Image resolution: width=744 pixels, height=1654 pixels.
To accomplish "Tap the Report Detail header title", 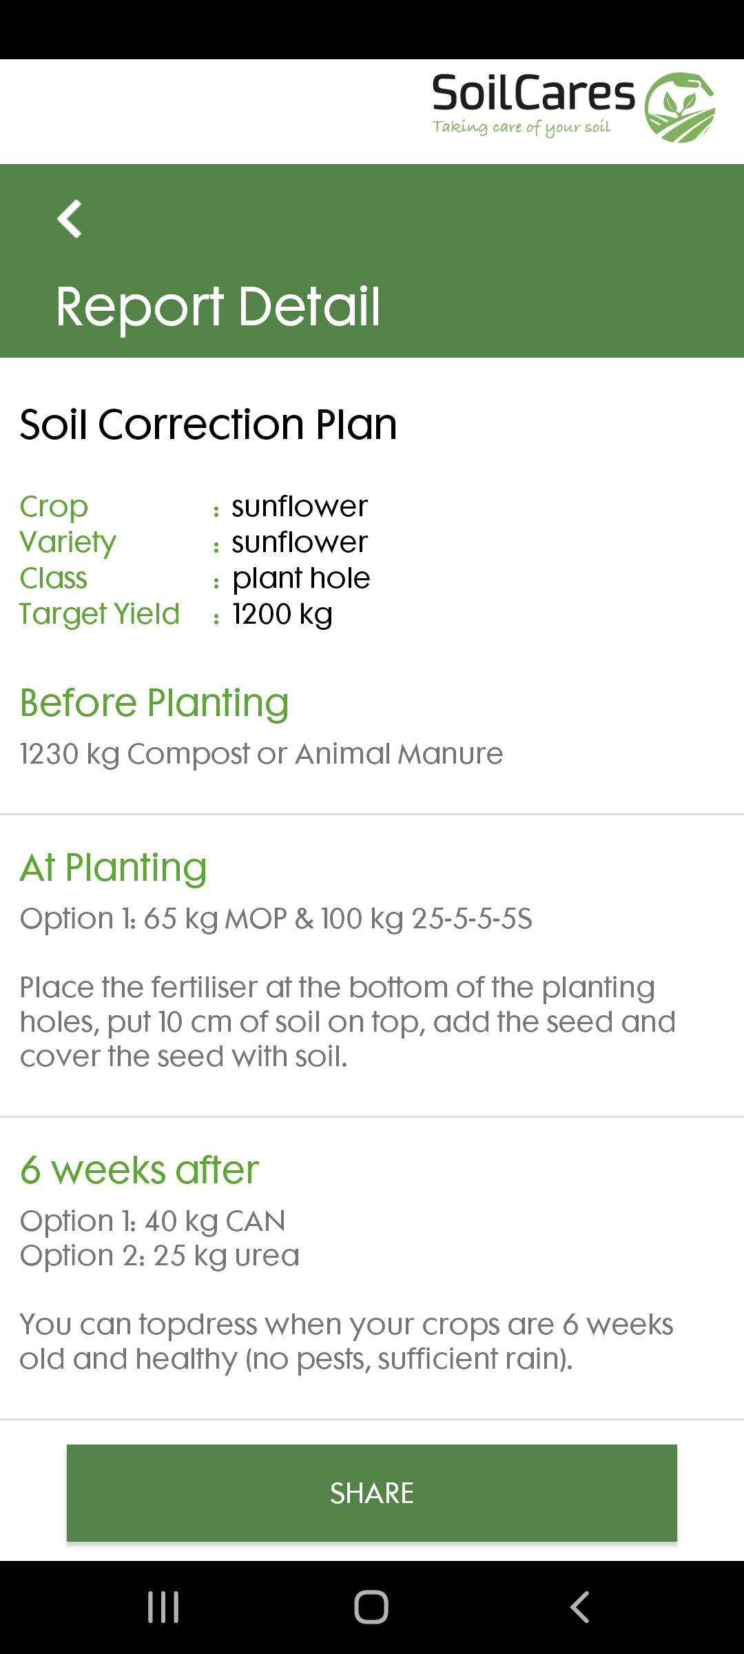I will click(218, 307).
